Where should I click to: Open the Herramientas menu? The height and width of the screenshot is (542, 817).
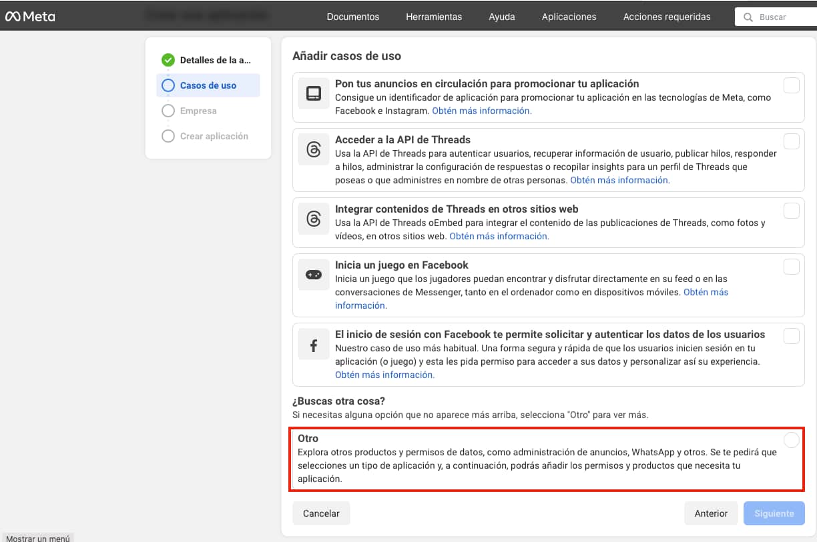pyautogui.click(x=434, y=17)
